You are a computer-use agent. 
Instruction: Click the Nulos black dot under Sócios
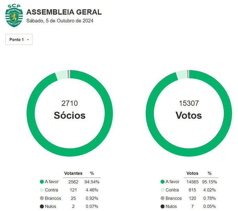click(x=42, y=207)
